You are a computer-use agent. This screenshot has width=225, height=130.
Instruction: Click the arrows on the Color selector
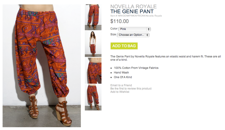148,29
